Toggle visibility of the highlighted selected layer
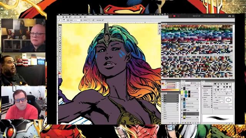This screenshot has width=246, height=138. 182,114
